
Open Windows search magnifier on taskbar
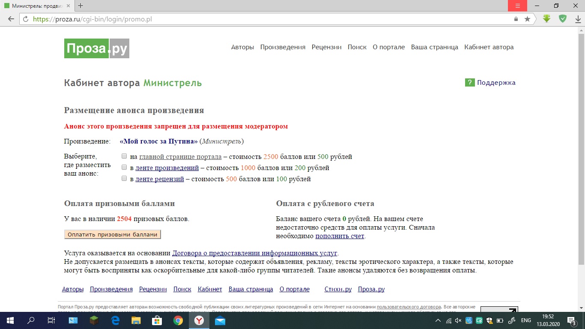click(x=31, y=320)
